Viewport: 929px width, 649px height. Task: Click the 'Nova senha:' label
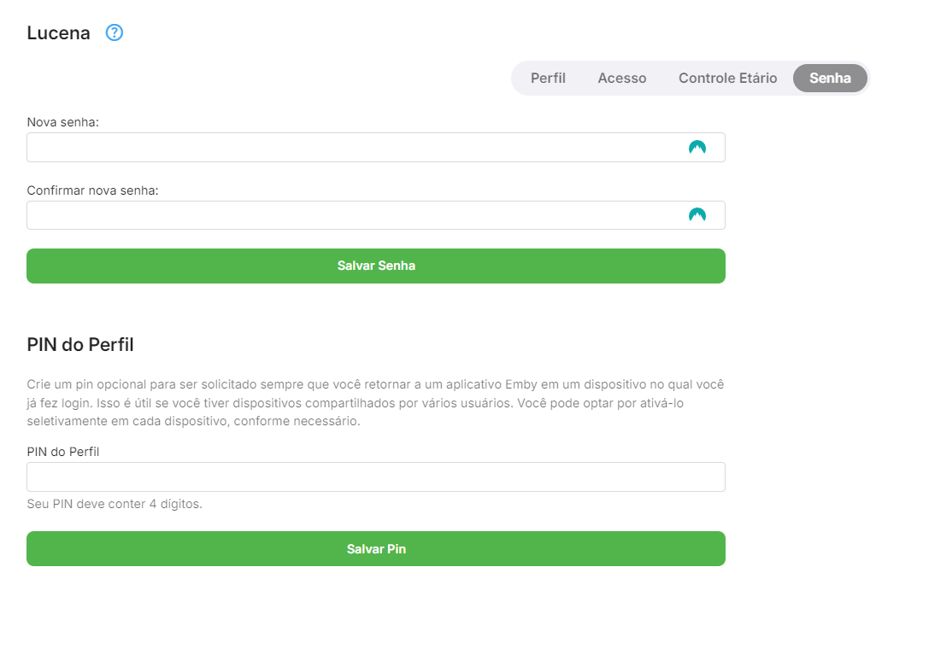pos(62,122)
